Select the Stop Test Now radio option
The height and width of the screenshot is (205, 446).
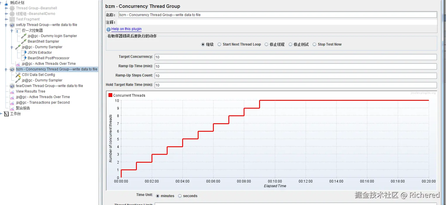tap(314, 44)
